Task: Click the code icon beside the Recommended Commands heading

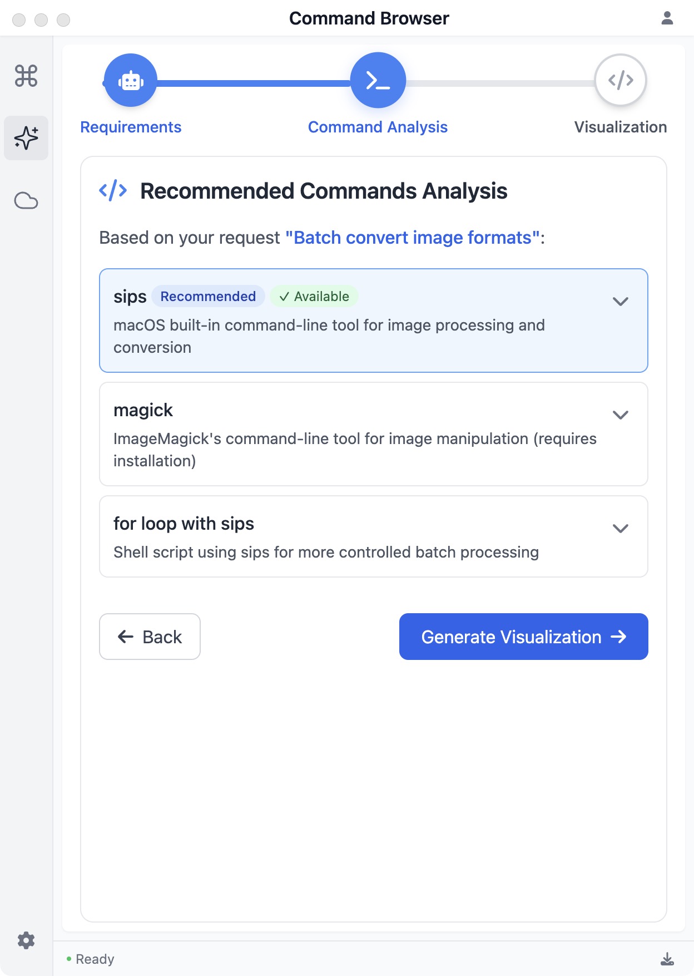Action: point(113,190)
